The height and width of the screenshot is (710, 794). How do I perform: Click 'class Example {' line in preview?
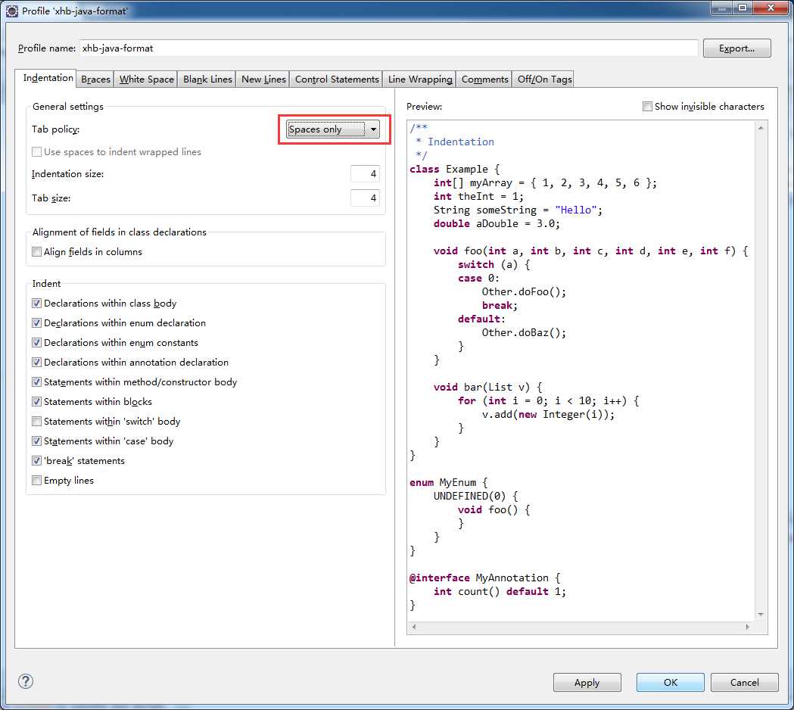pyautogui.click(x=455, y=169)
